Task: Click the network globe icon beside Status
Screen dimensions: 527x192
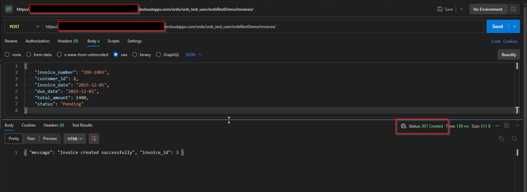Action: 404,126
